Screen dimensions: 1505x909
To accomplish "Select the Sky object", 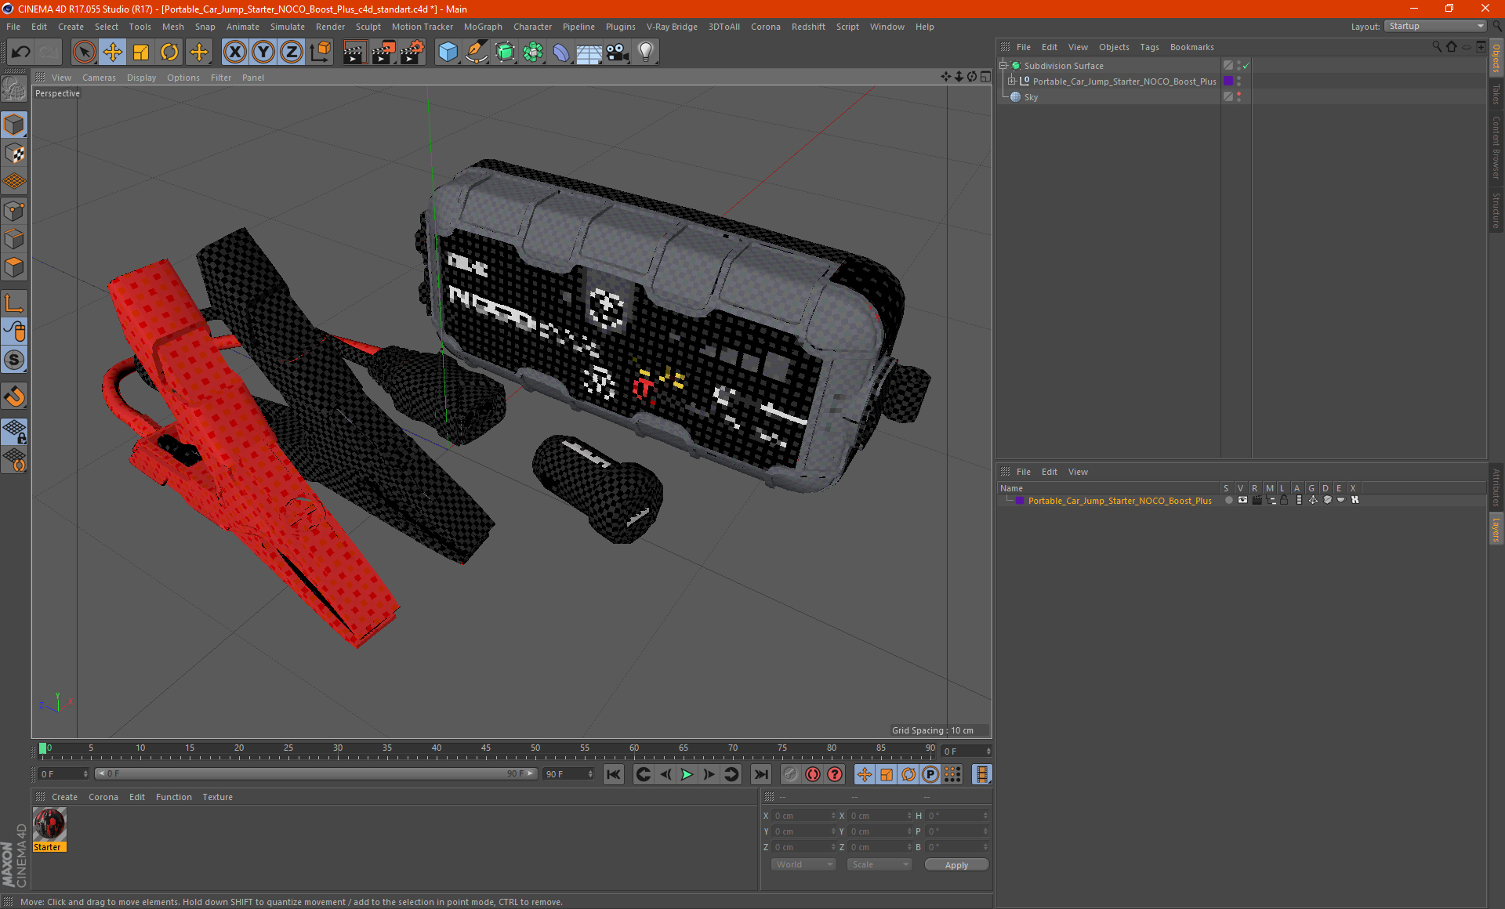I will [x=1031, y=97].
